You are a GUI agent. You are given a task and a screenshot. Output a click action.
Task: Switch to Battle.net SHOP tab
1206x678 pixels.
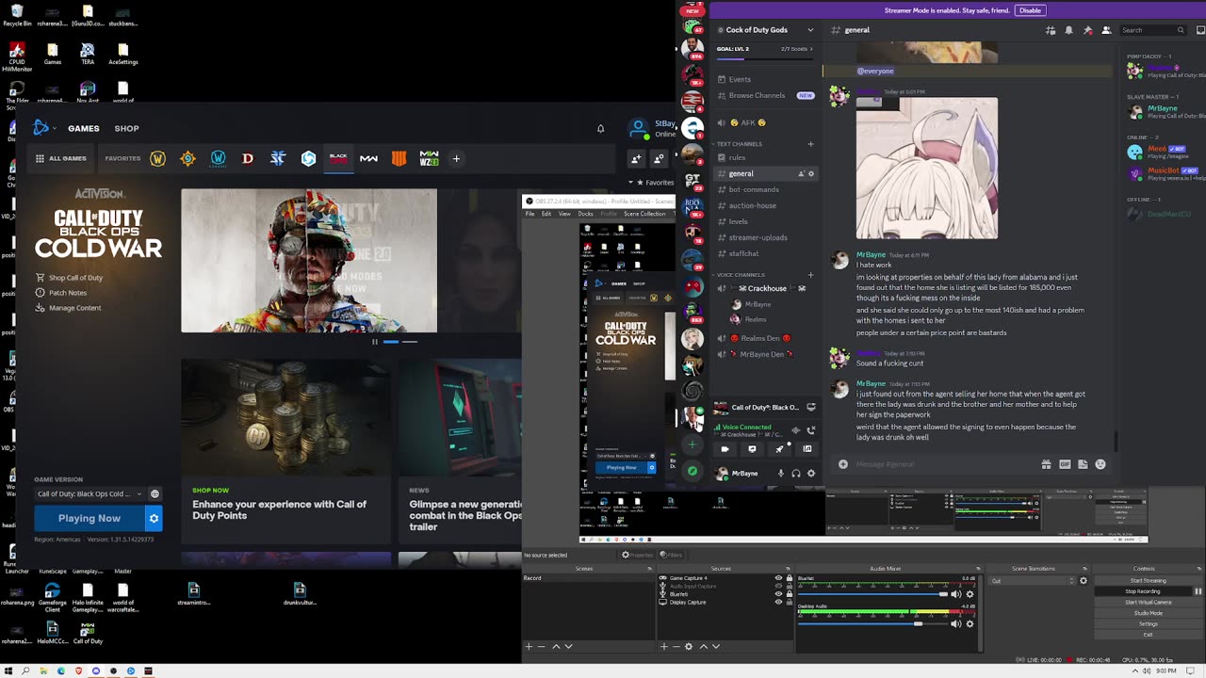coord(126,128)
